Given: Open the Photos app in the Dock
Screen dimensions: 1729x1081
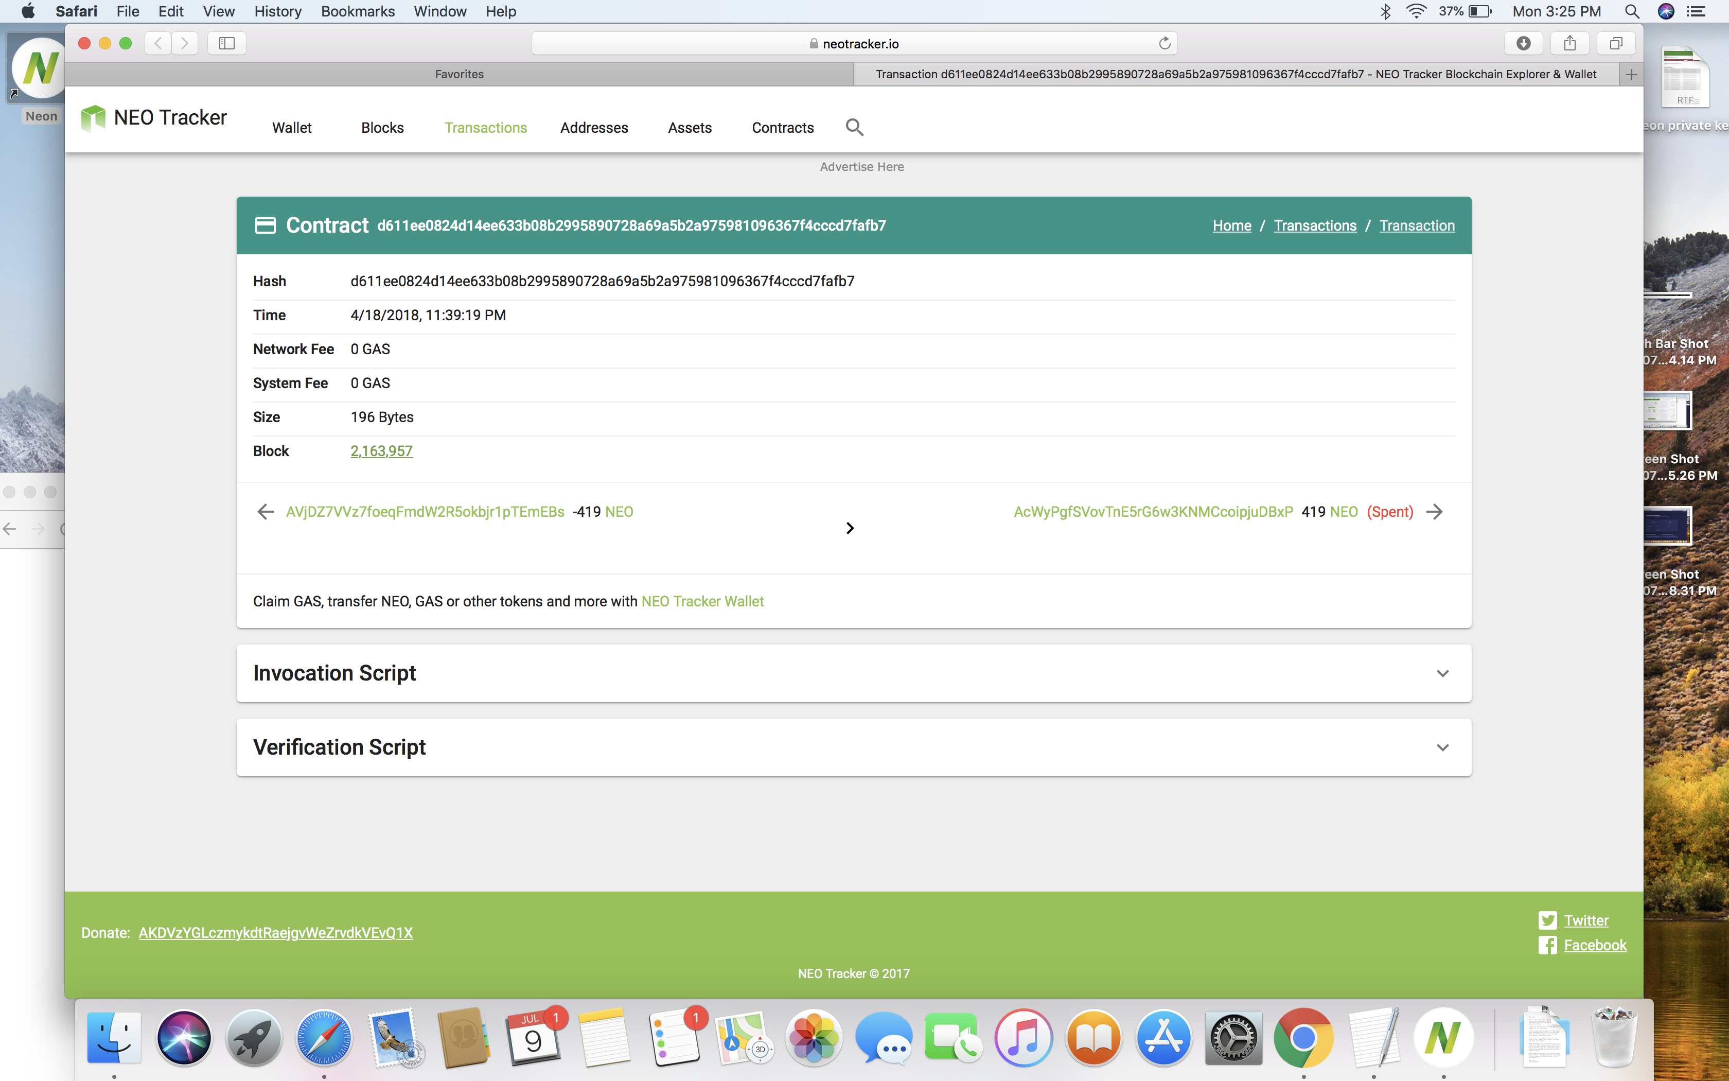Looking at the screenshot, I should pyautogui.click(x=813, y=1037).
